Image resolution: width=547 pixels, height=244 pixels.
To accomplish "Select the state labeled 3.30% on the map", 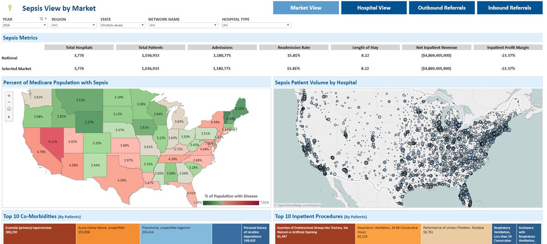I will click(97, 143).
